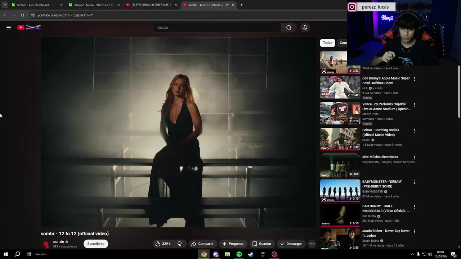Switch to Korean-titled YouTube tab
The image size is (461, 259).
151,5
